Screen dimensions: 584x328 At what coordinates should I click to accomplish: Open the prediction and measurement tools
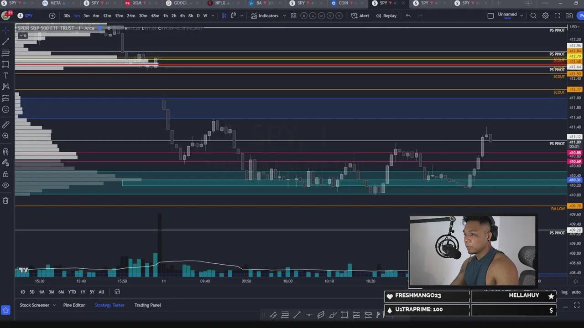click(x=5, y=98)
